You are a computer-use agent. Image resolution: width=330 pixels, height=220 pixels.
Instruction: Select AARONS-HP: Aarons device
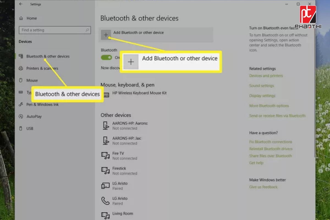pyautogui.click(x=130, y=123)
